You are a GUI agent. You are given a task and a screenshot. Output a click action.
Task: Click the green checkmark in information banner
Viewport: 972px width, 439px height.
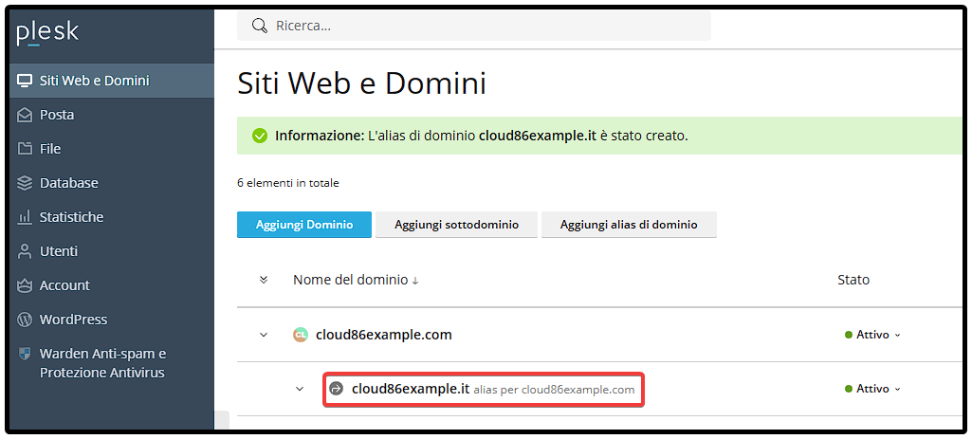point(260,136)
